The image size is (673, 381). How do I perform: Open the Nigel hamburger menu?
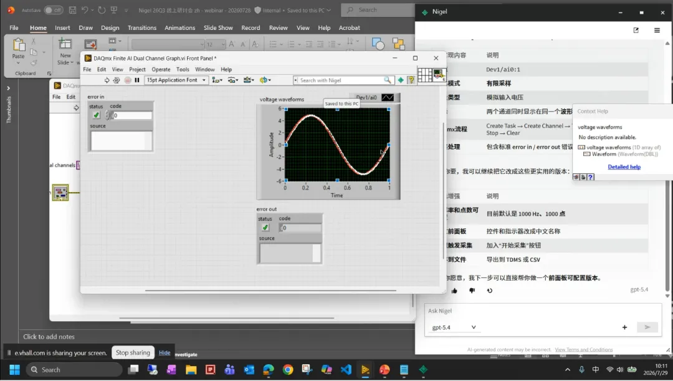pos(657,30)
